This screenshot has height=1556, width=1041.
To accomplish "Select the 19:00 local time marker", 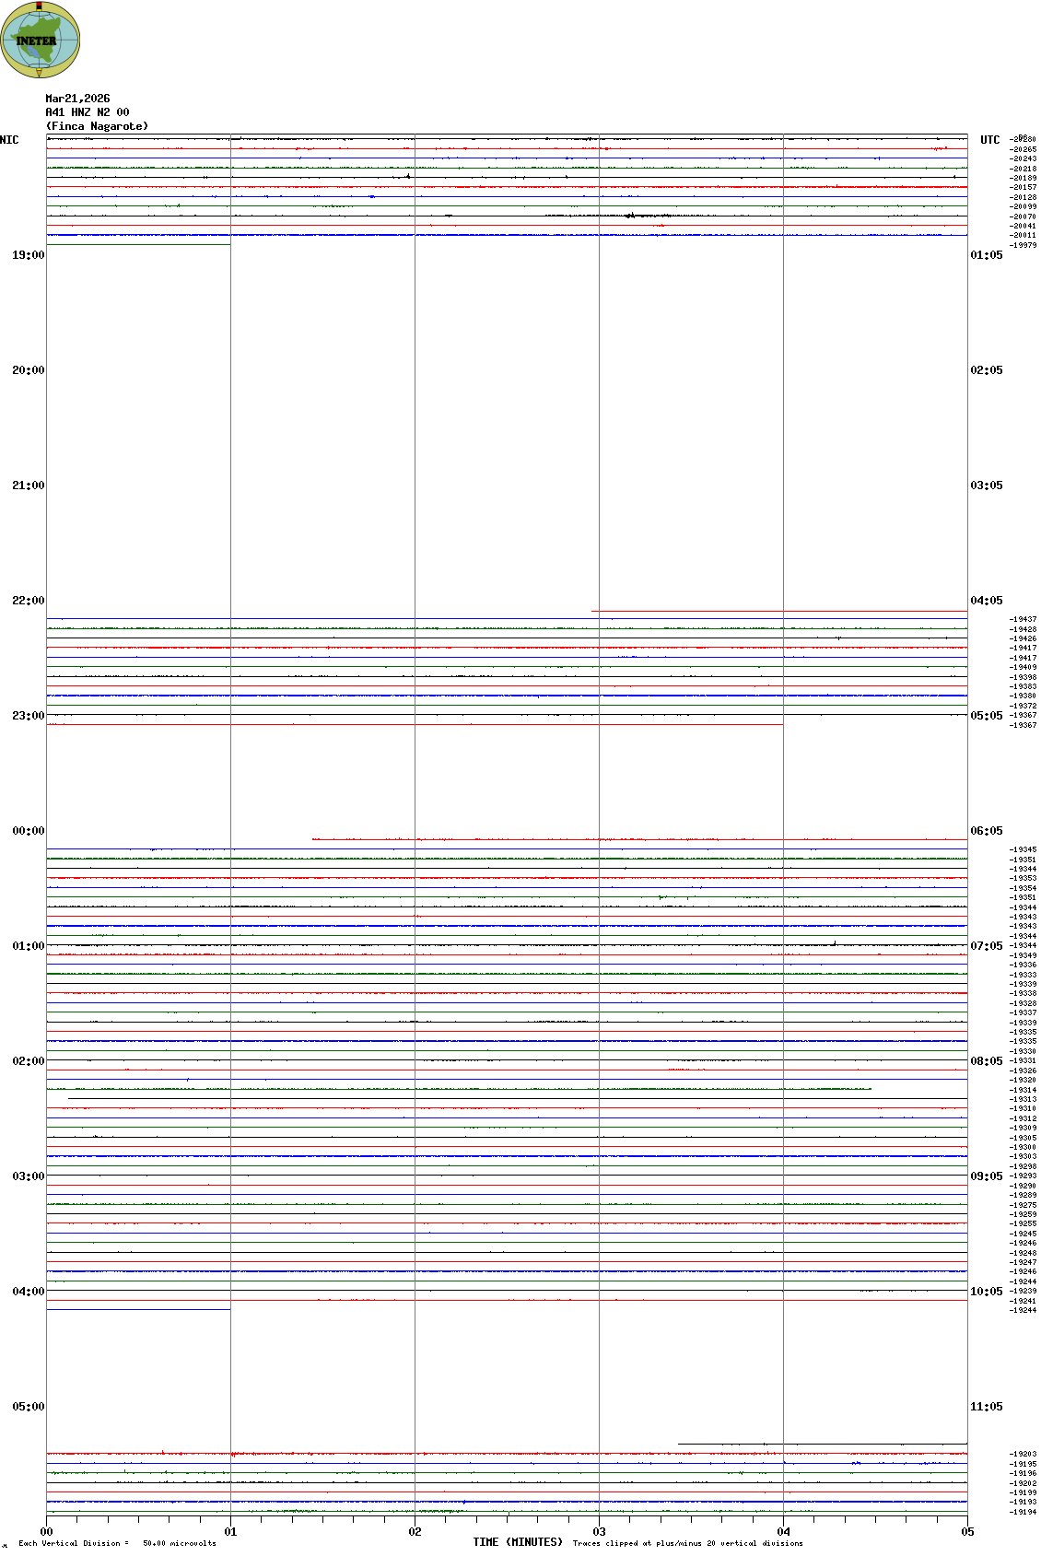I will (x=28, y=255).
